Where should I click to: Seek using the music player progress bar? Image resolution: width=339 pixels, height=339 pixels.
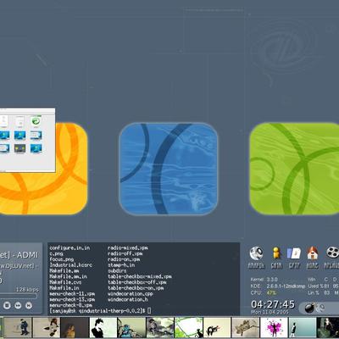tap(19, 296)
